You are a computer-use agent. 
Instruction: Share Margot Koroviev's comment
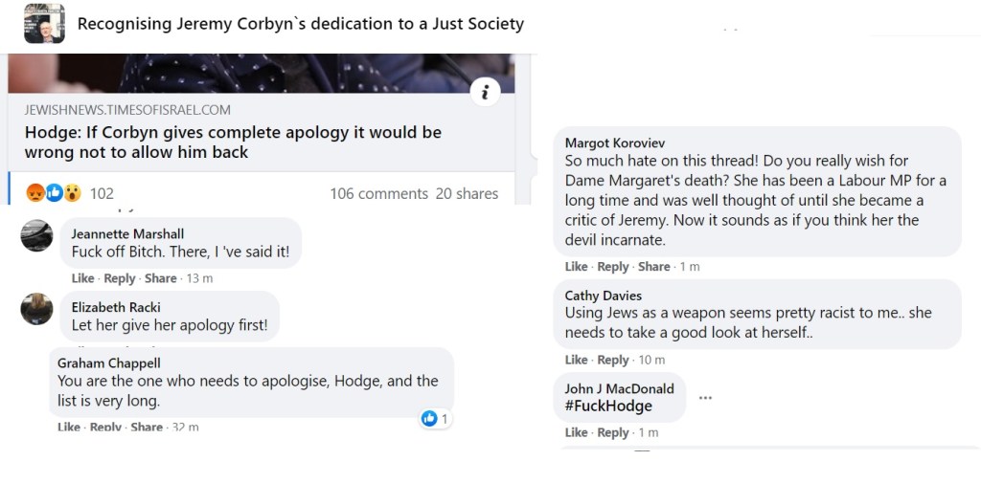pos(654,267)
